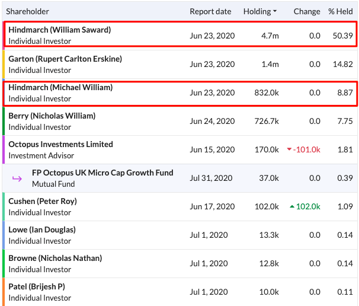Screen dimensions: 359x306
Task: Select the 170.0k holding value
Action: coord(267,149)
